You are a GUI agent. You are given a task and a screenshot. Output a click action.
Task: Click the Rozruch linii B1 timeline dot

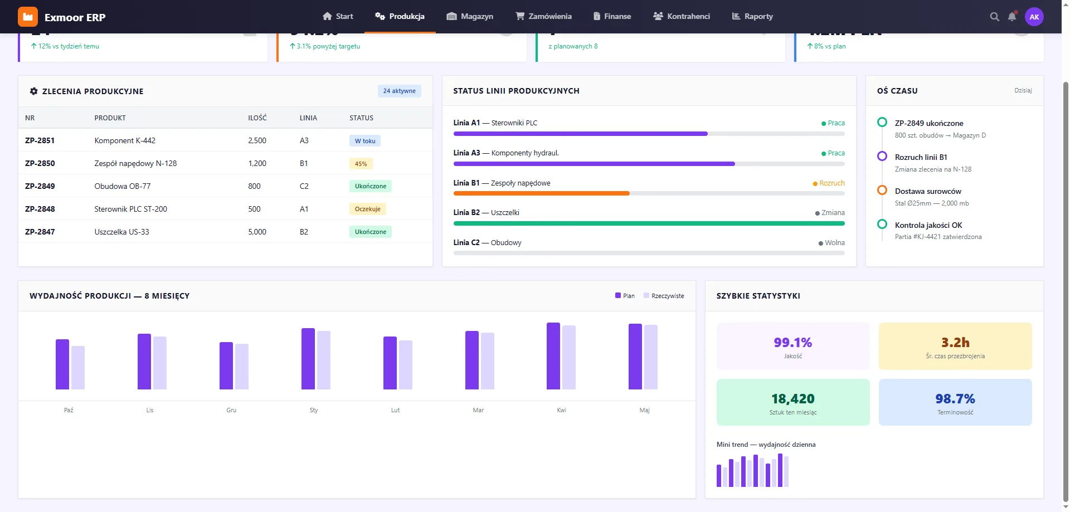pyautogui.click(x=882, y=156)
